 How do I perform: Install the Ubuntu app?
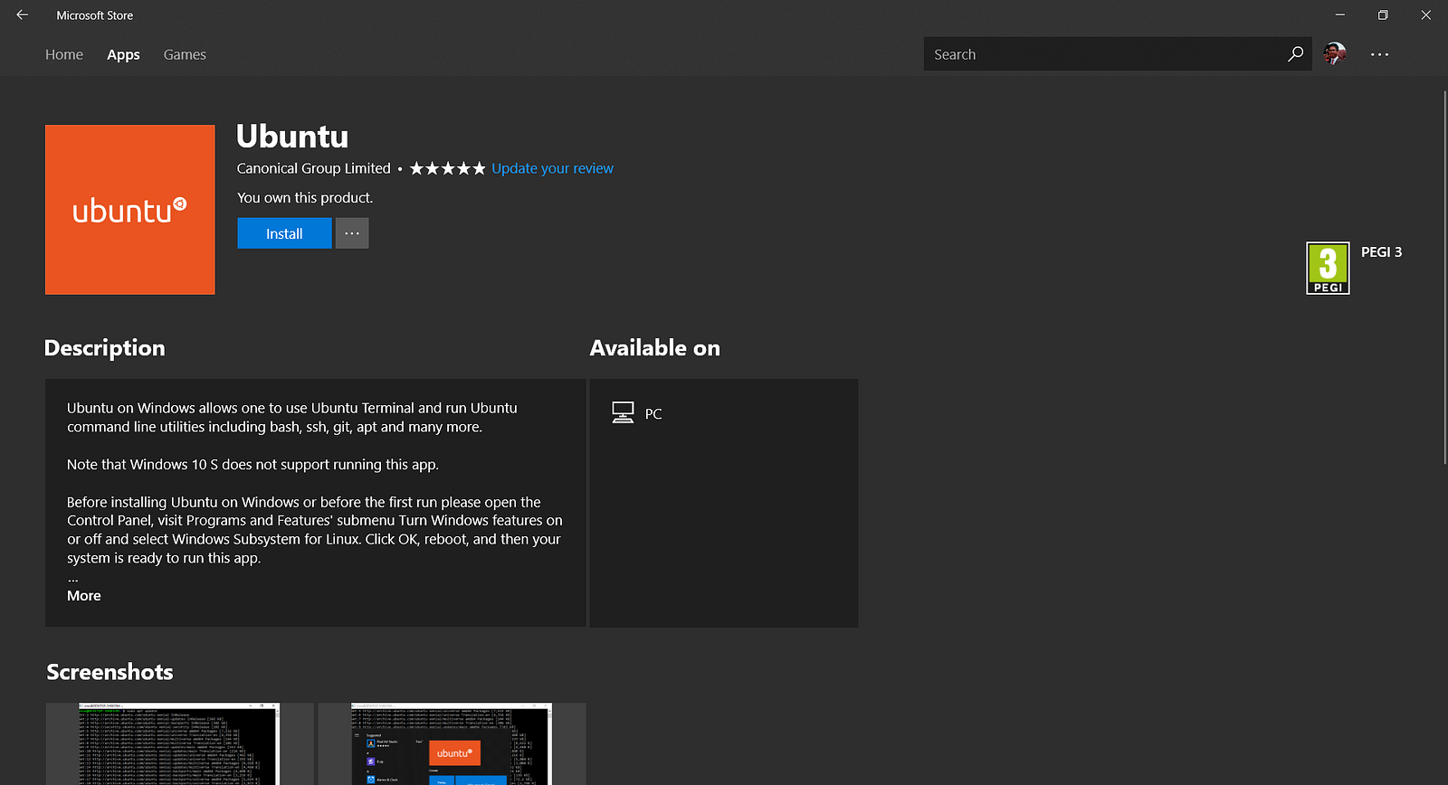(284, 233)
